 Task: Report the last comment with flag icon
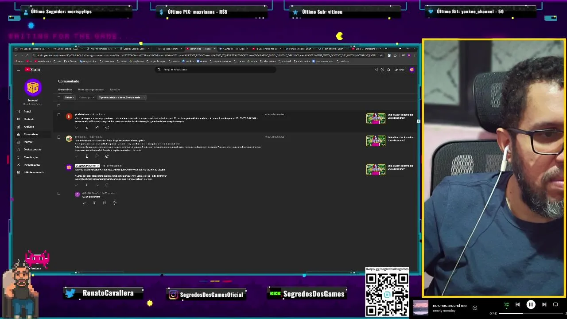point(105,203)
